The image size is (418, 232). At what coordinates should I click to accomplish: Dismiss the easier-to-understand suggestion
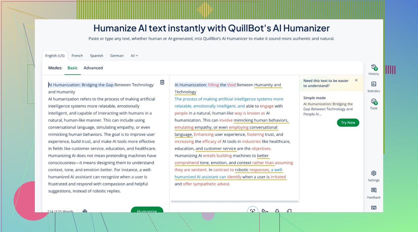click(x=356, y=80)
